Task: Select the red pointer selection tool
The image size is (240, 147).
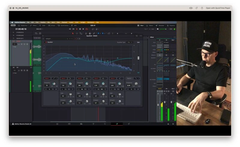Action: click(x=73, y=33)
